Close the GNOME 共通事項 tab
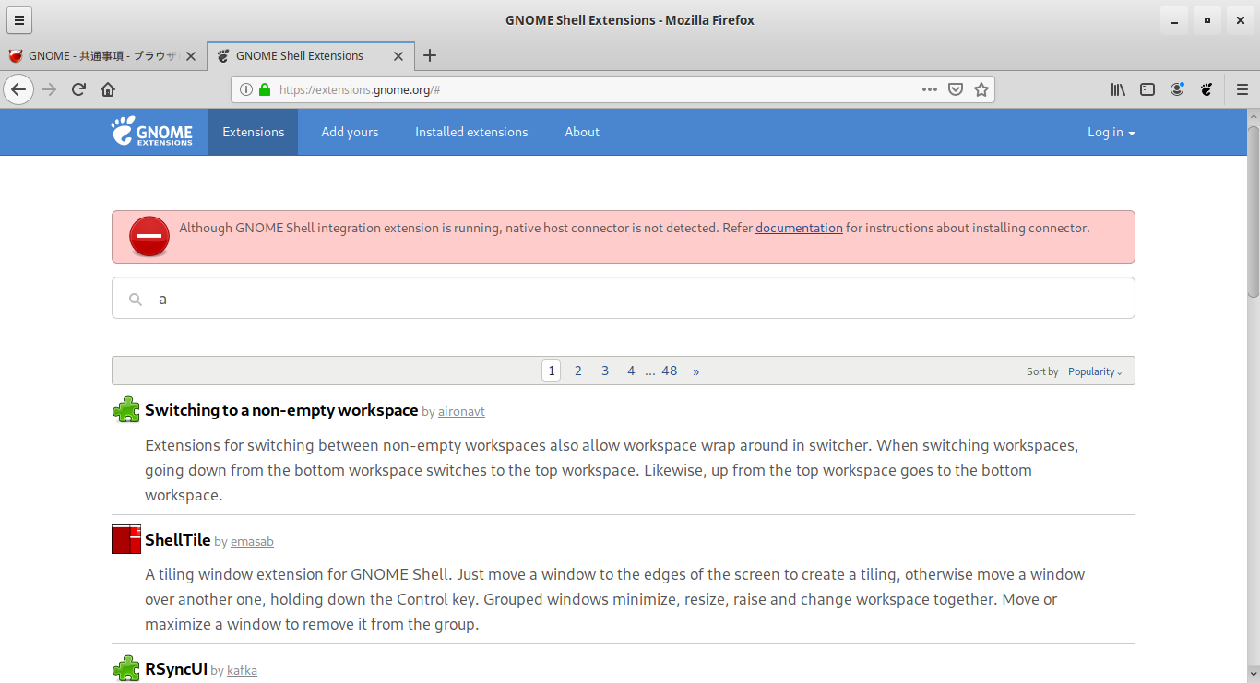This screenshot has height=683, width=1260. [191, 55]
